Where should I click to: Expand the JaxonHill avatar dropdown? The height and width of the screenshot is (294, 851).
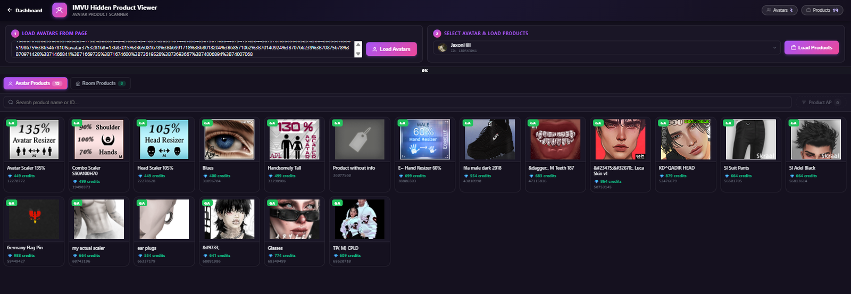(x=774, y=48)
